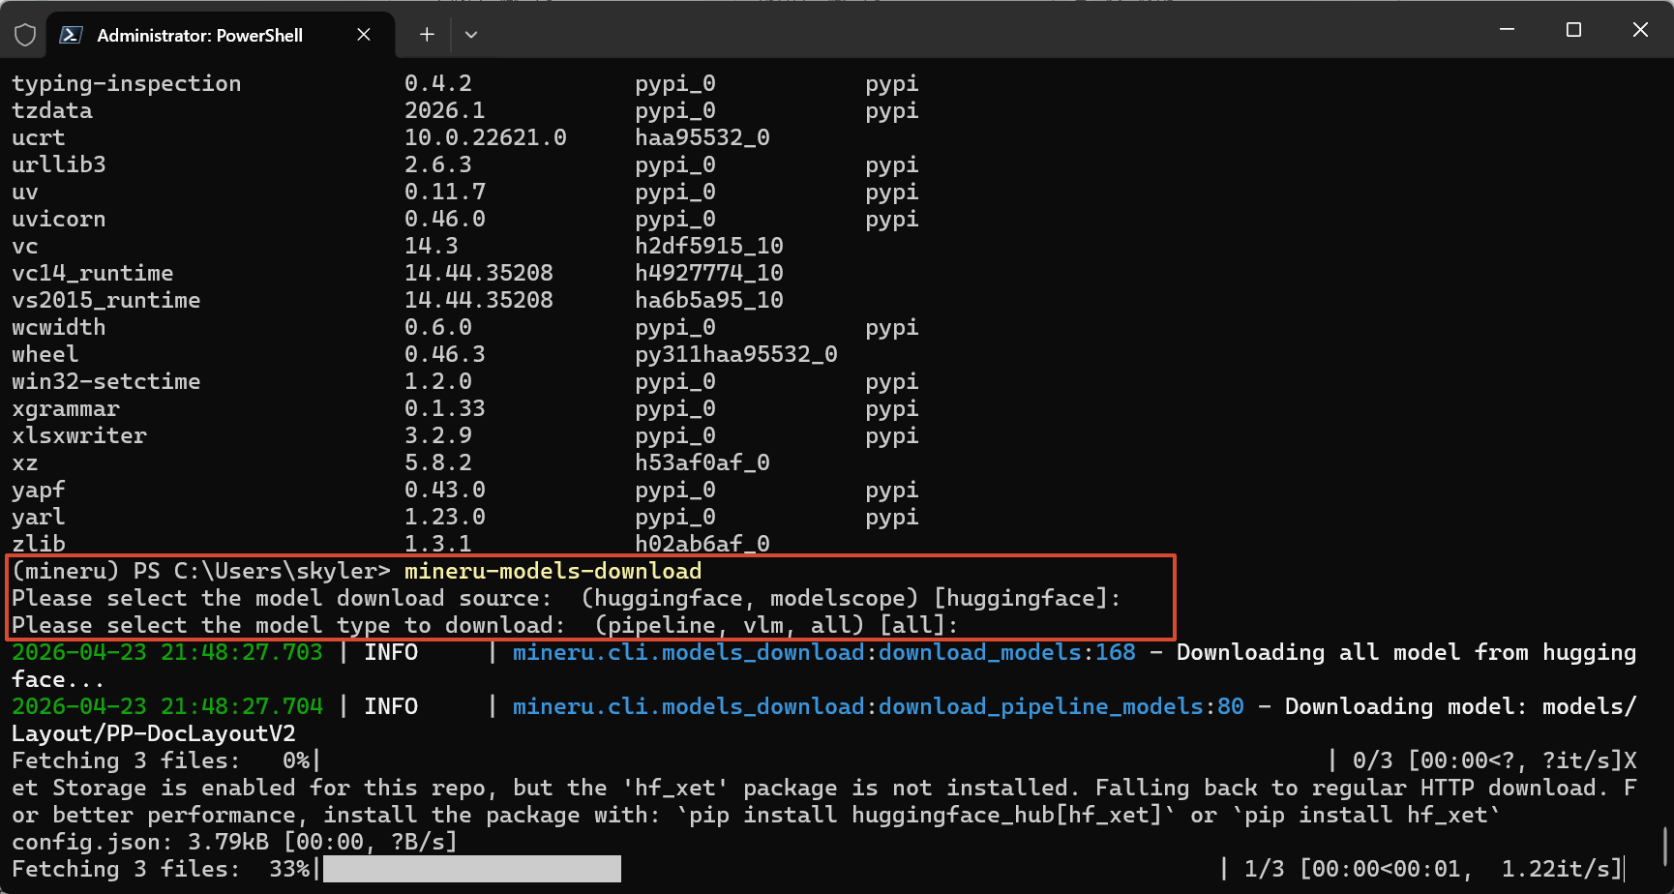The width and height of the screenshot is (1674, 894).
Task: Click the model type to download prompt line
Action: click(x=484, y=625)
